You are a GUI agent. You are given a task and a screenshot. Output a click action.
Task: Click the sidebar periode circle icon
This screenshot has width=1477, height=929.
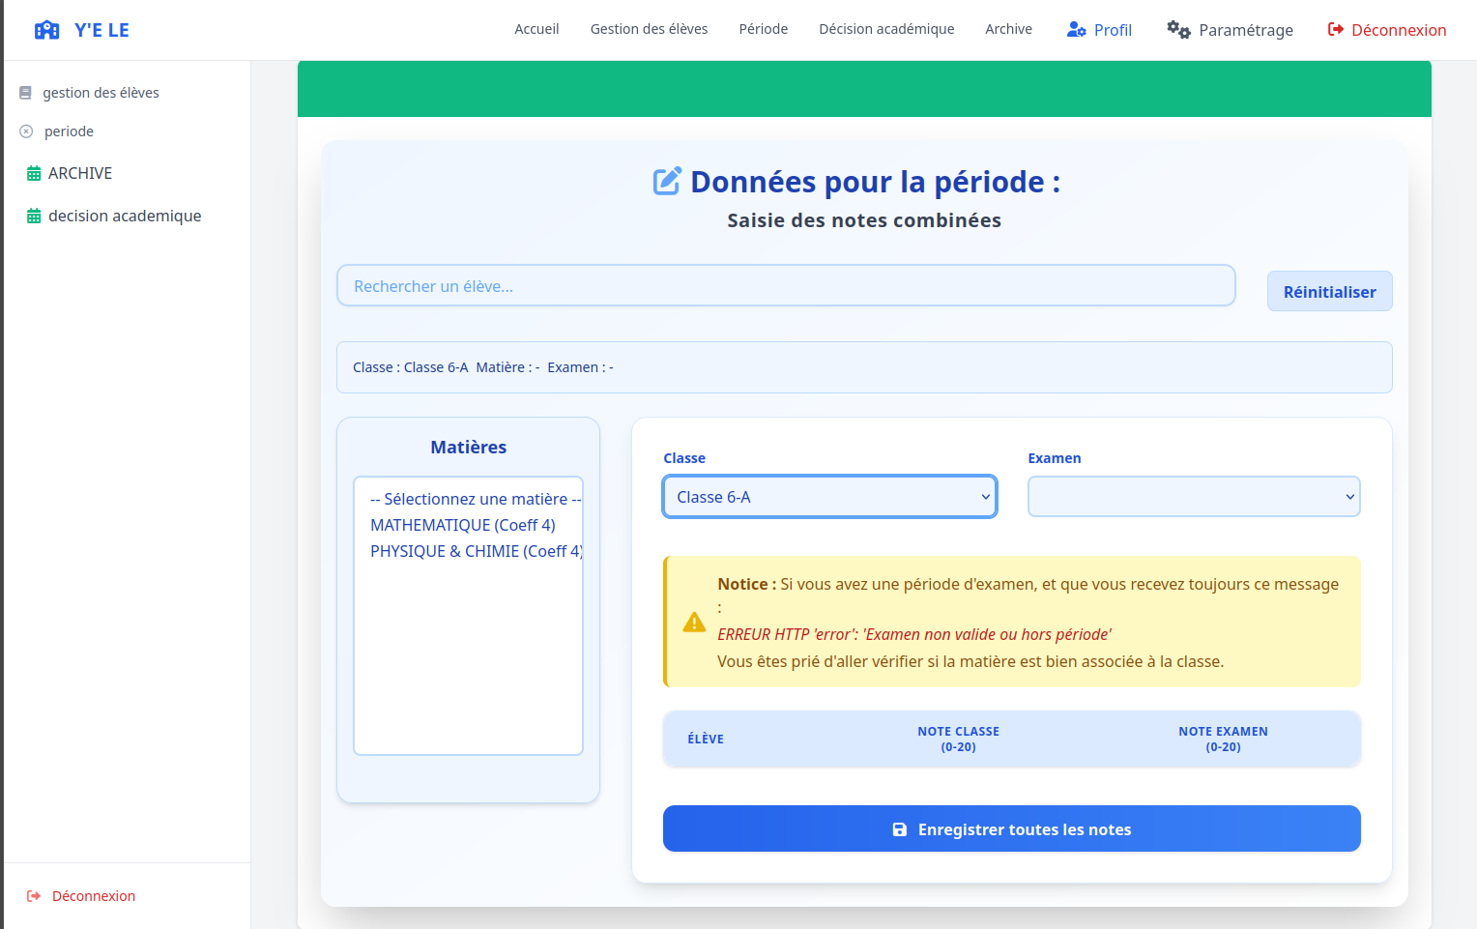pyautogui.click(x=27, y=131)
